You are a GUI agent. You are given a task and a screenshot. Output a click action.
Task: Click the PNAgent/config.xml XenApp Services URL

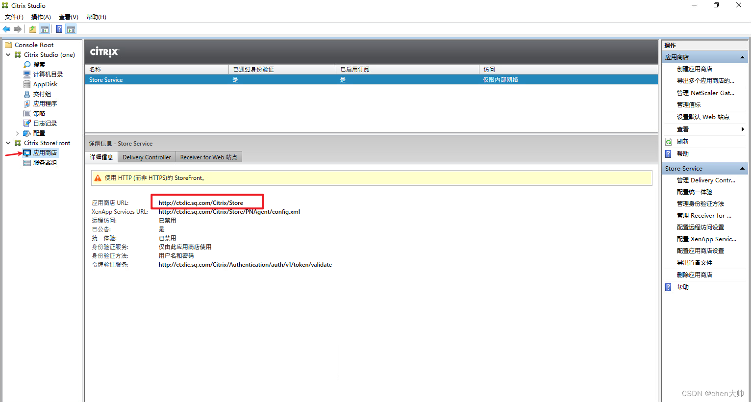pyautogui.click(x=229, y=212)
